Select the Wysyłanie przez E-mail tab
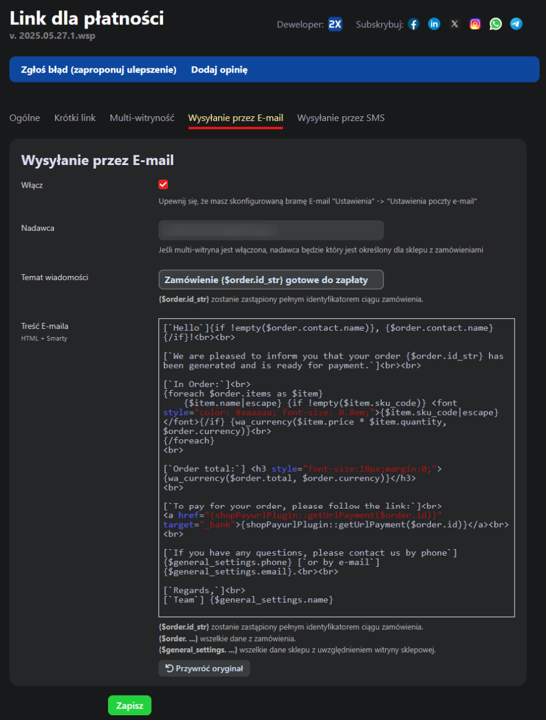Image resolution: width=546 pixels, height=720 pixels. coord(236,118)
